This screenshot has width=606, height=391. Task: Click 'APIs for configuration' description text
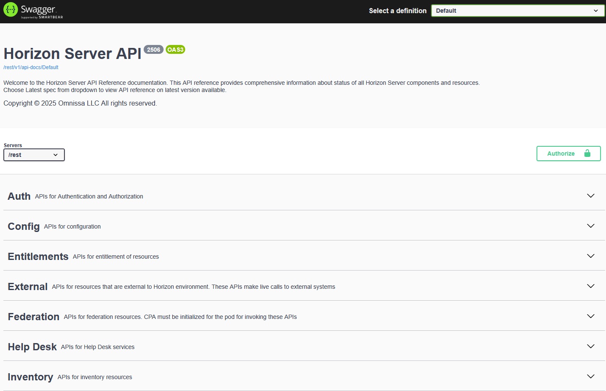pos(72,226)
